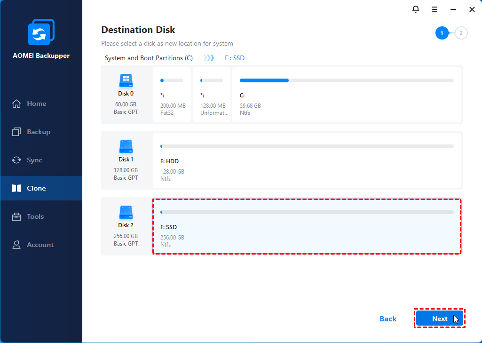Screen dimensions: 482x343
Task: Click step 2 indicator circle
Action: tap(461, 33)
